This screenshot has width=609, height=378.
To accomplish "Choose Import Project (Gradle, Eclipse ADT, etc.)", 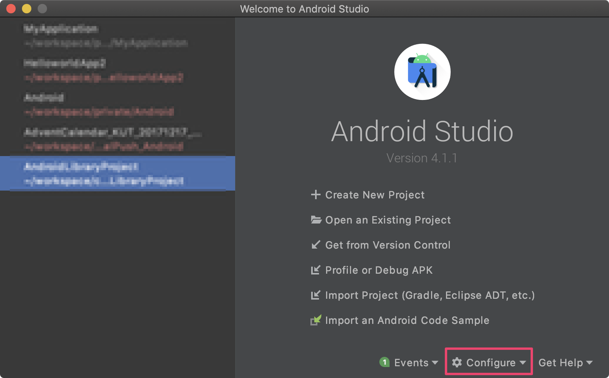I will click(430, 295).
